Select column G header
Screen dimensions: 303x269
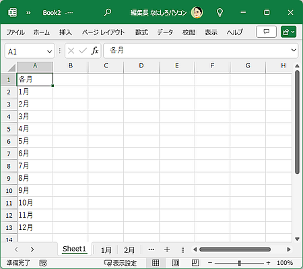248,66
